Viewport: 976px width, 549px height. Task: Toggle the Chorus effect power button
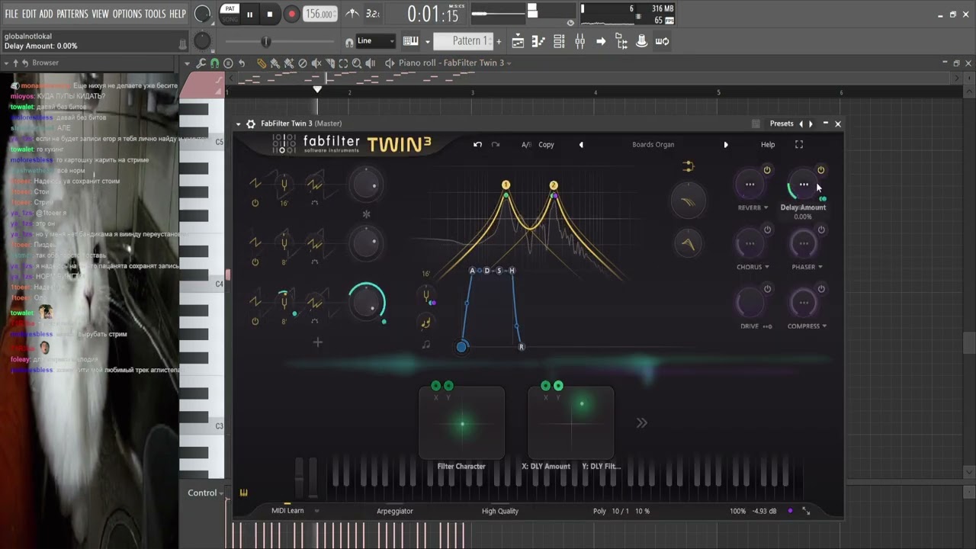pyautogui.click(x=767, y=230)
